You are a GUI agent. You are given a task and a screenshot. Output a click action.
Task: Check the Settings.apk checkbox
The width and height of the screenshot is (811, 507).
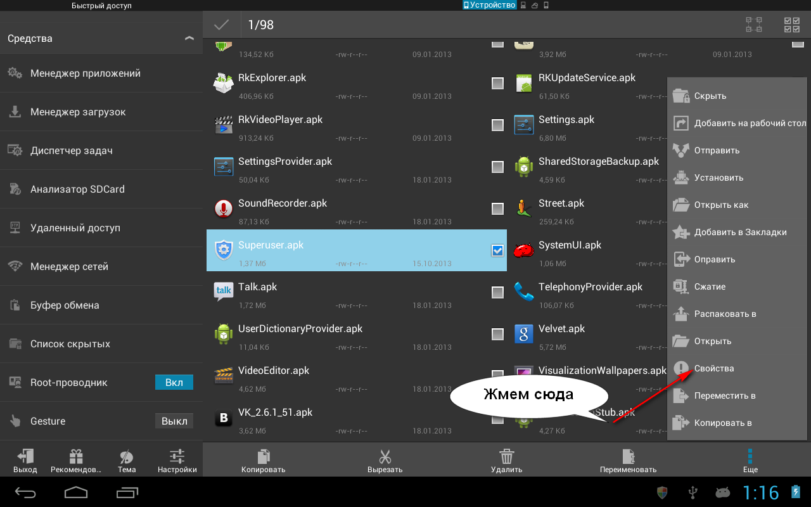click(497, 125)
